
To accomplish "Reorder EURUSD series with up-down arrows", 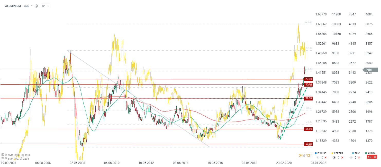I will coord(322,157).
